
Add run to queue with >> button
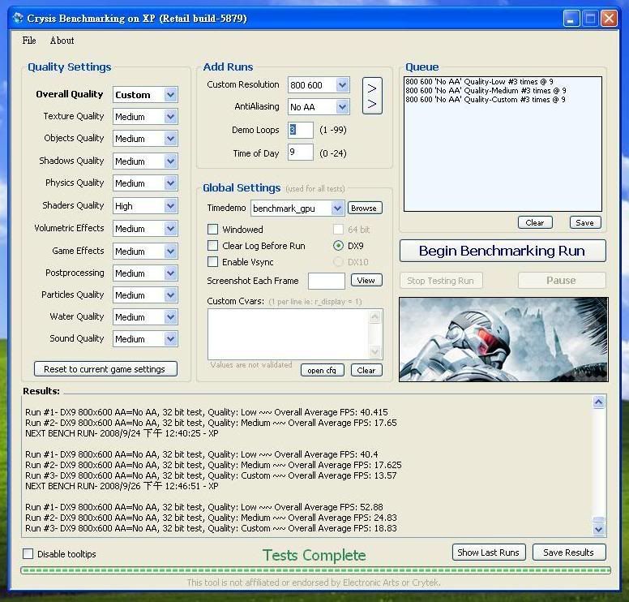coord(372,96)
